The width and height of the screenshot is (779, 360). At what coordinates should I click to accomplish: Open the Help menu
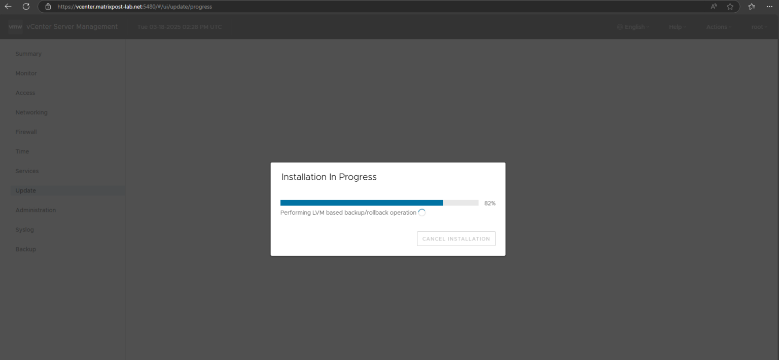[x=677, y=27]
